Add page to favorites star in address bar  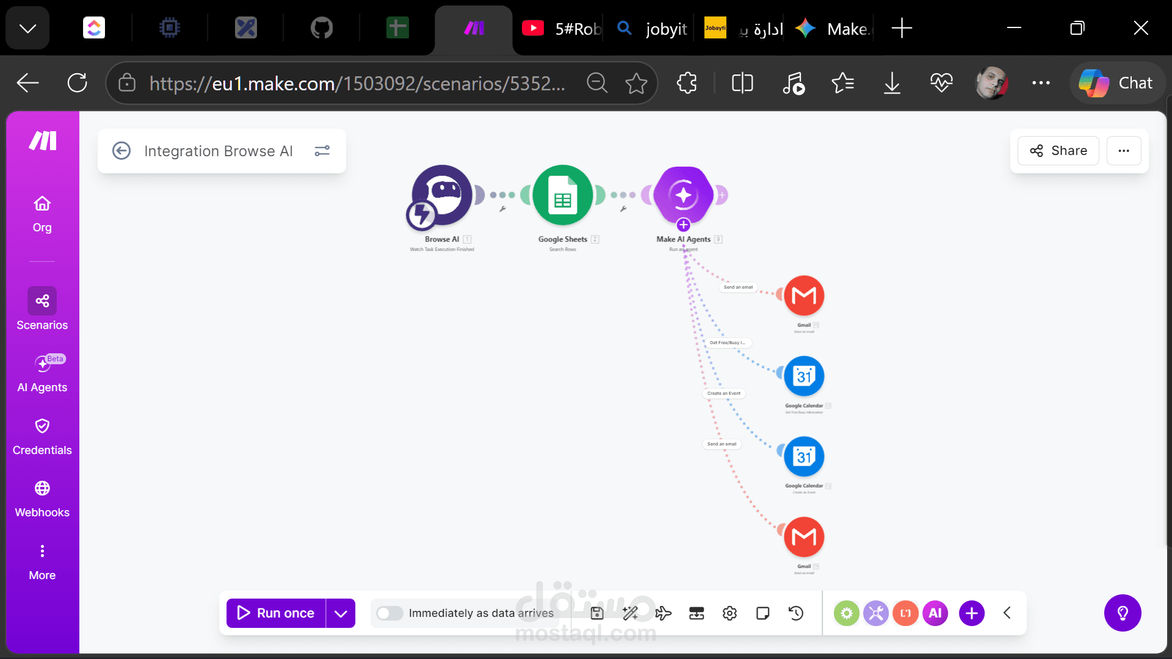(x=636, y=83)
